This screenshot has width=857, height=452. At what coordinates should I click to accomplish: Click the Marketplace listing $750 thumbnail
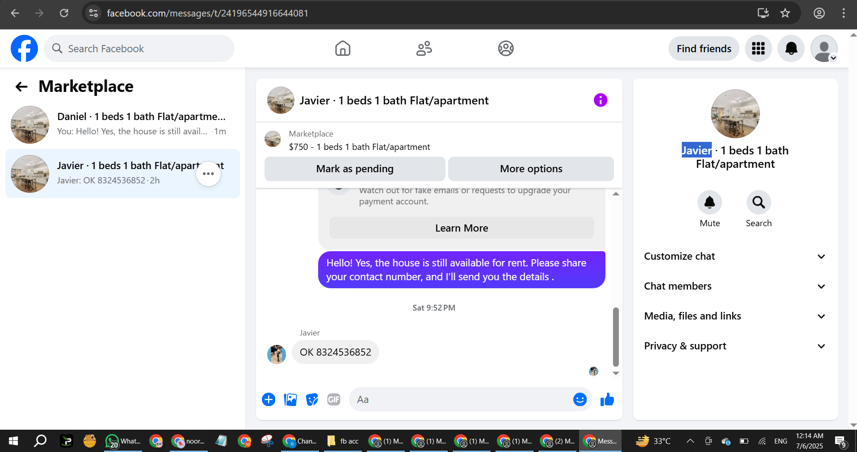[x=273, y=139]
